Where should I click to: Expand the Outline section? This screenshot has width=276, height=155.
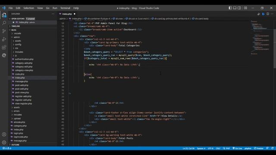tap(16, 145)
